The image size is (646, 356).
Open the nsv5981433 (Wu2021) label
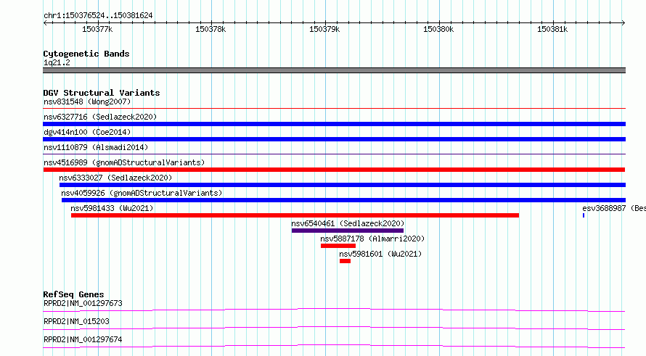coord(112,208)
